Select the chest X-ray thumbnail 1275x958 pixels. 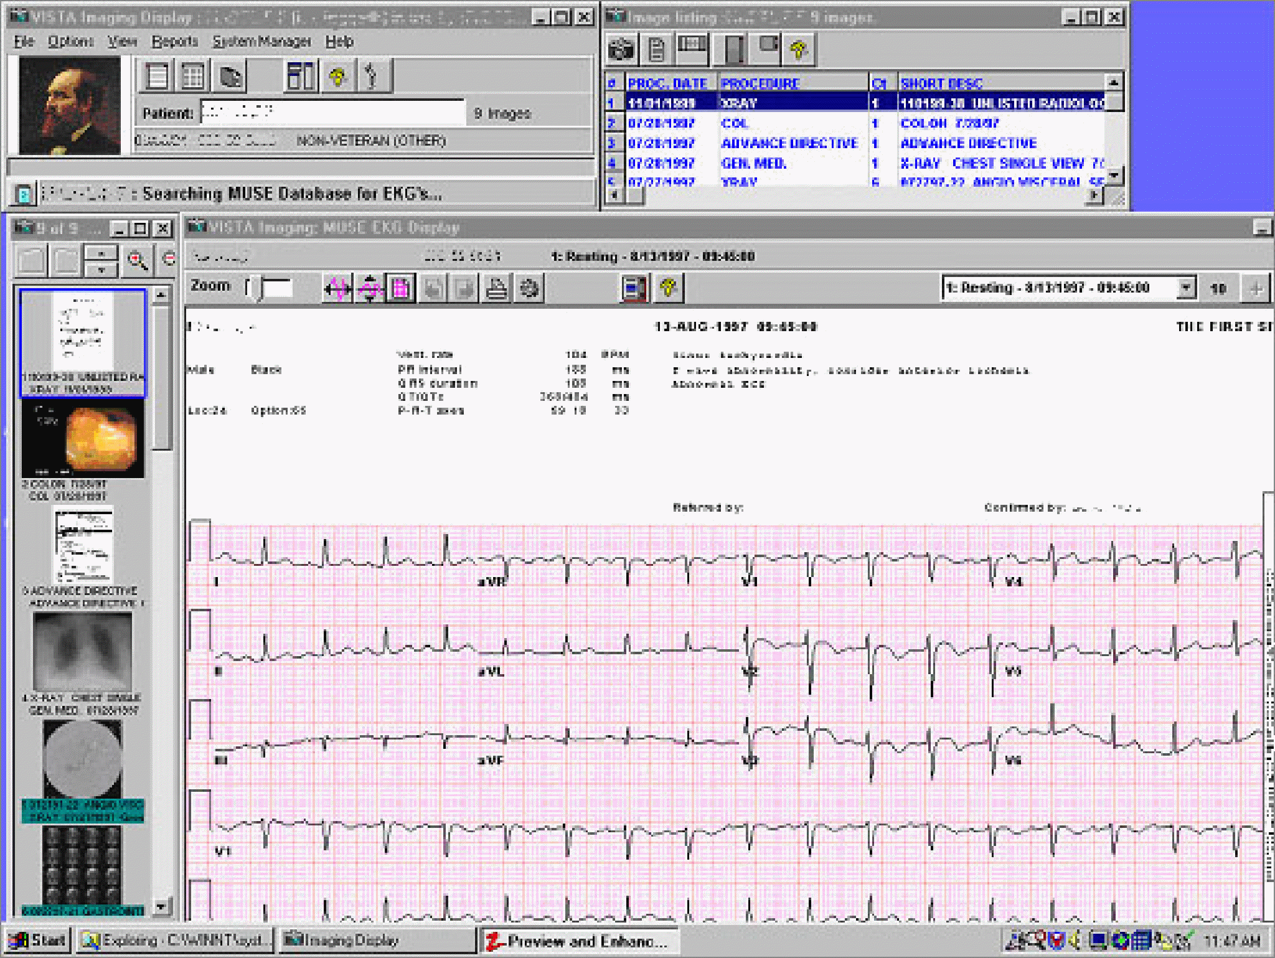click(82, 651)
